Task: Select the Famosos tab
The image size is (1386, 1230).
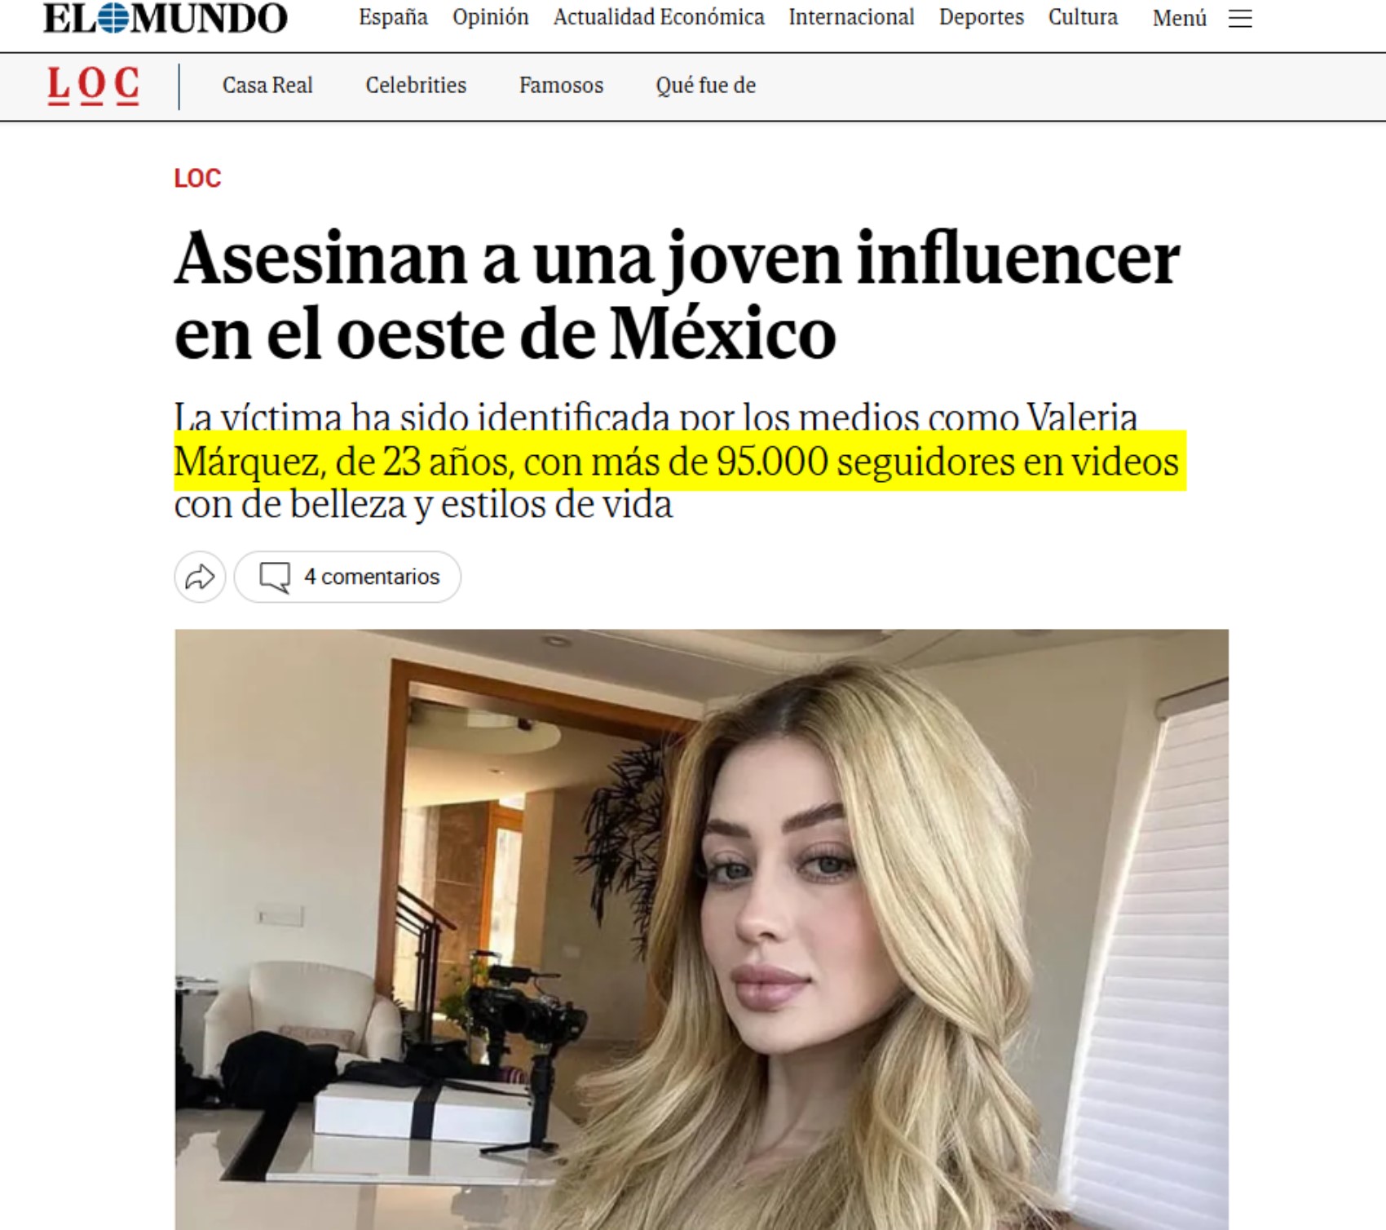Action: pyautogui.click(x=561, y=86)
